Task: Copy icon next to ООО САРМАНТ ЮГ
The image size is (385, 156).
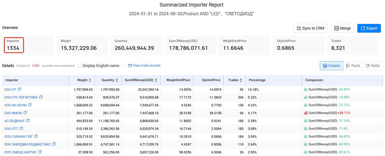Action: tap(36, 136)
